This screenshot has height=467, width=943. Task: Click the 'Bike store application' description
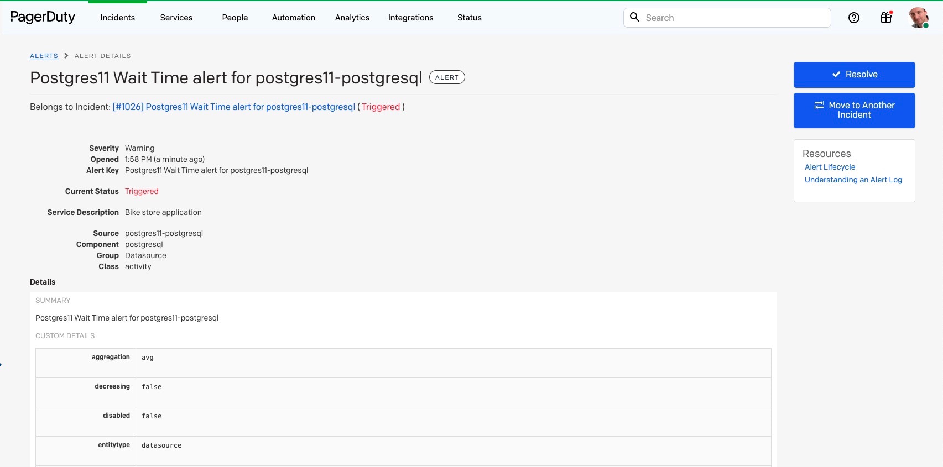coord(163,212)
